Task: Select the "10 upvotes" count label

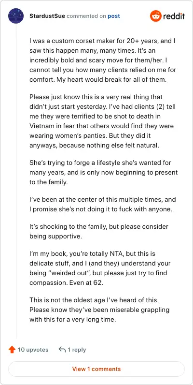Action: pos(33,350)
